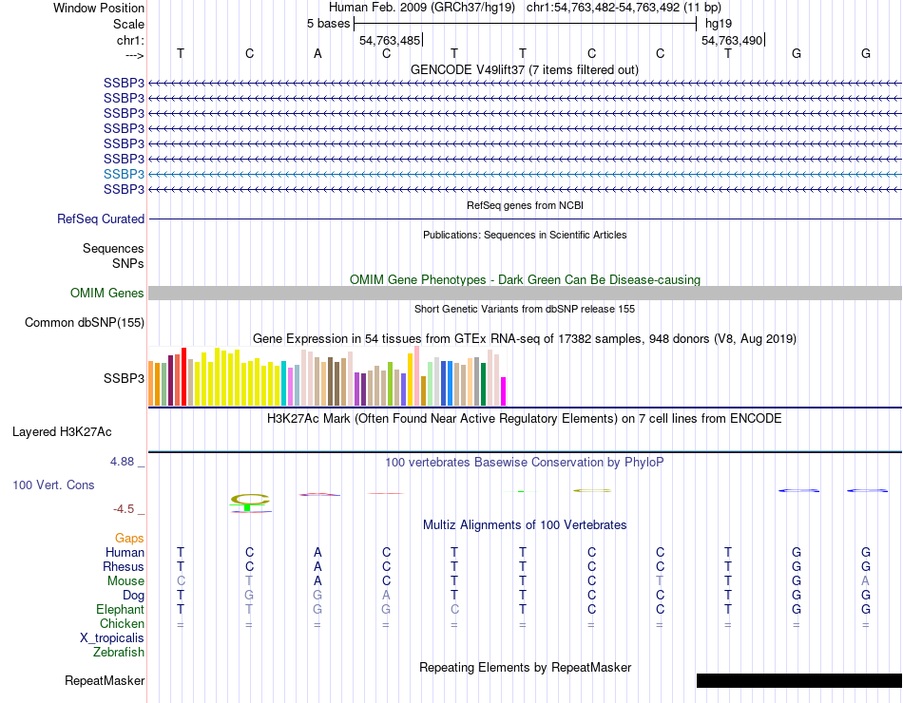The width and height of the screenshot is (903, 703).
Task: Click the H3K27Ac Mark track title
Action: click(525, 419)
